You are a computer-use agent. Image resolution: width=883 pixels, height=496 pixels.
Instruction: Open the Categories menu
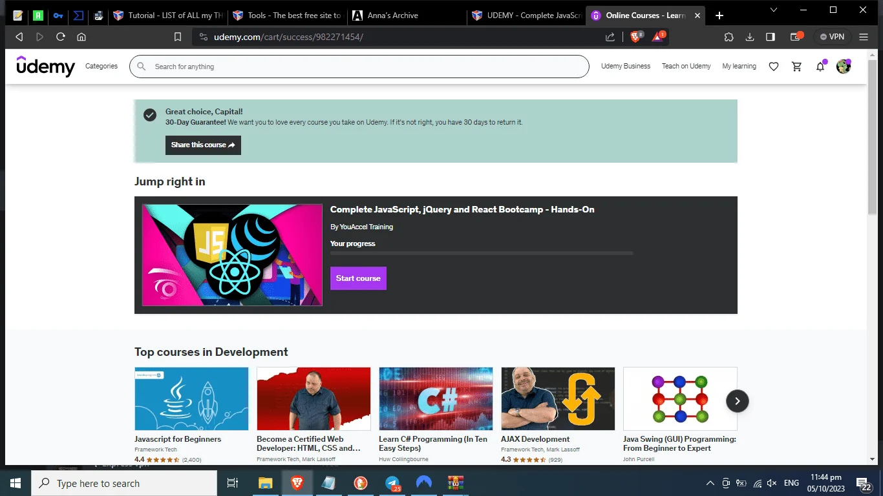101,66
